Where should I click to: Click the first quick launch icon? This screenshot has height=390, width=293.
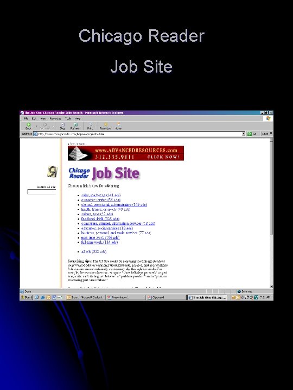tap(37, 297)
